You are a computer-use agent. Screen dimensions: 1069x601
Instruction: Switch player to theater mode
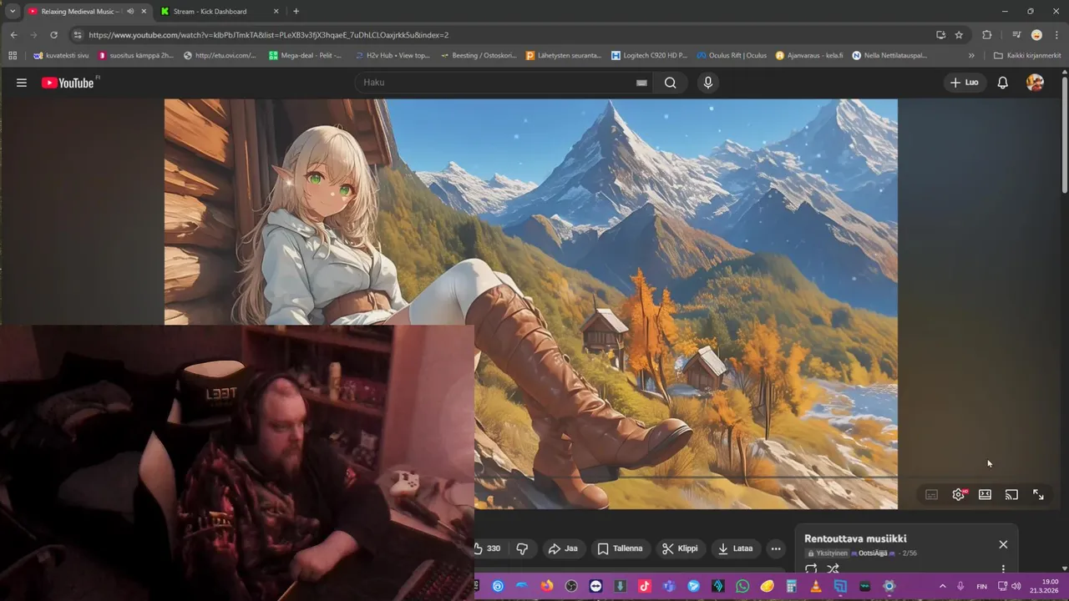pyautogui.click(x=985, y=494)
